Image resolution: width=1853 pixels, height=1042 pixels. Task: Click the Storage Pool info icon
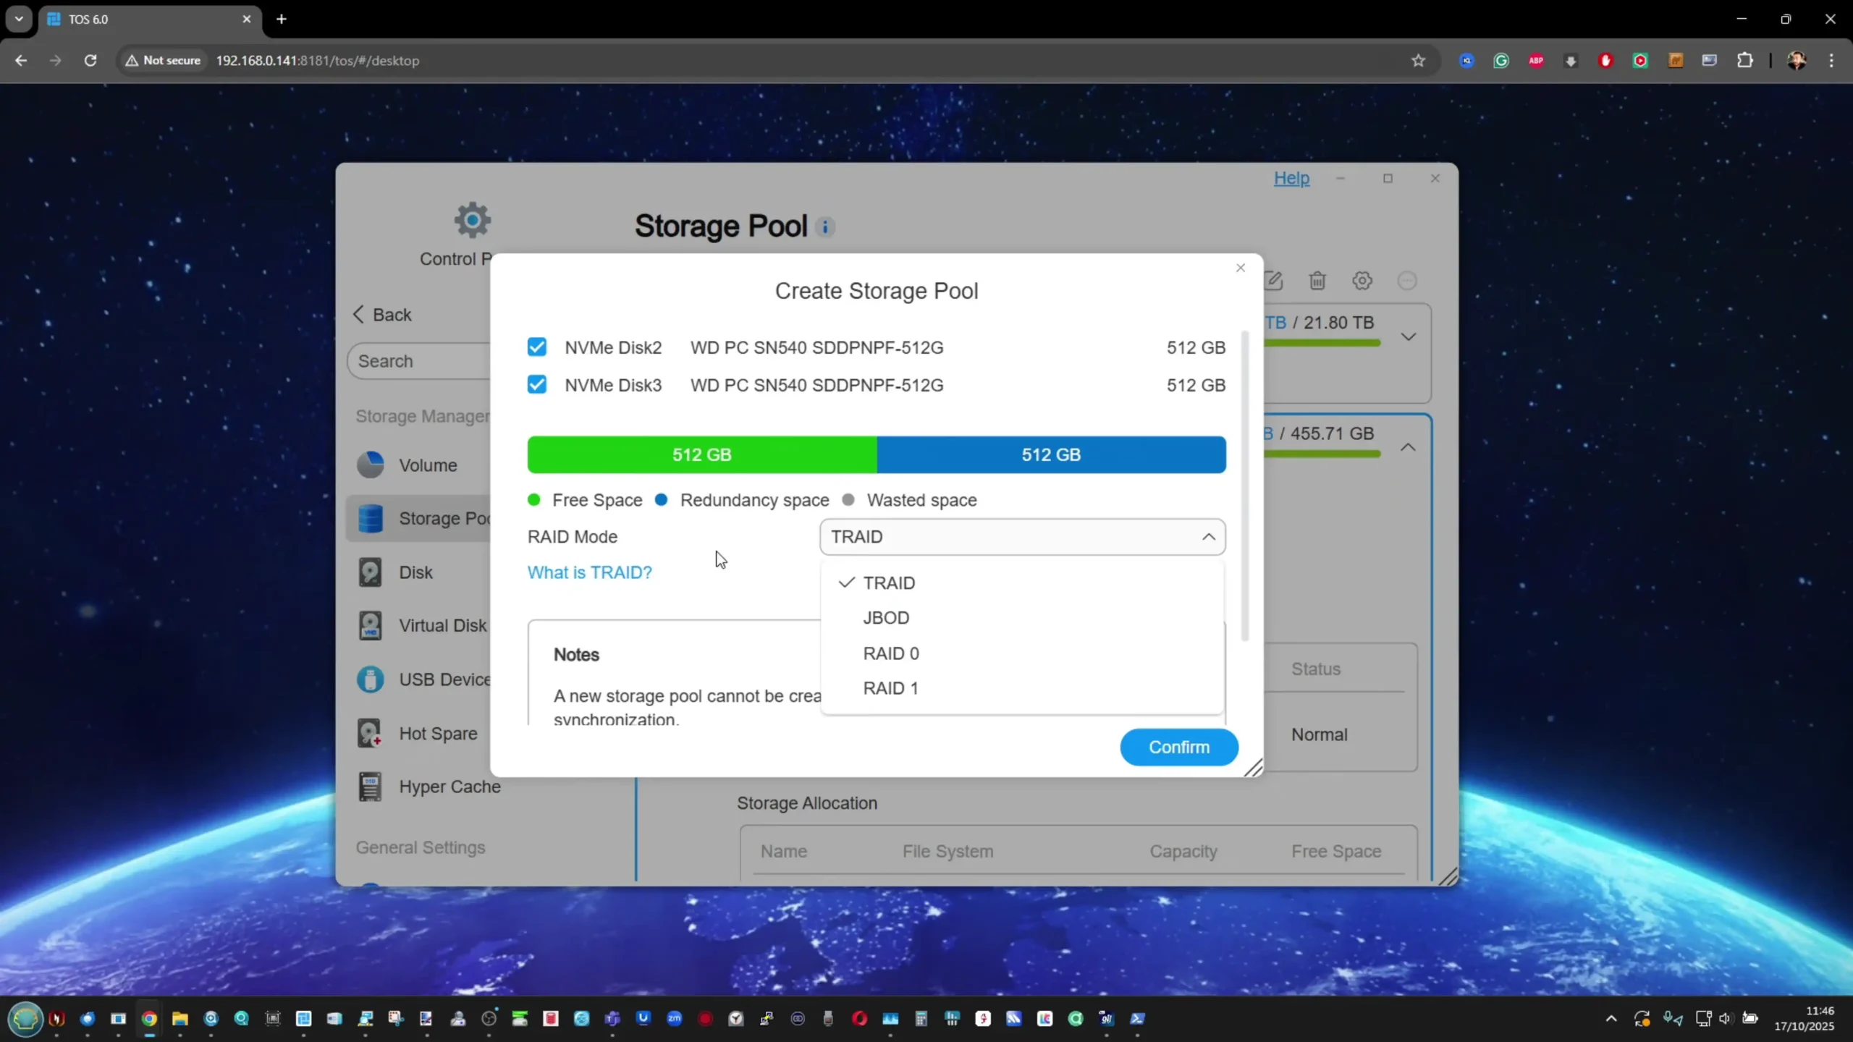point(825,227)
